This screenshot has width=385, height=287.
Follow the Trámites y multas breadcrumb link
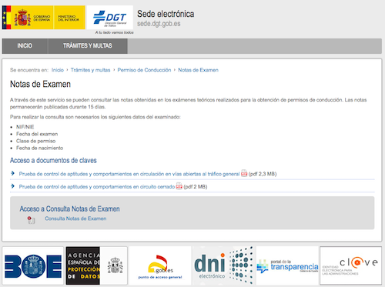pos(90,70)
